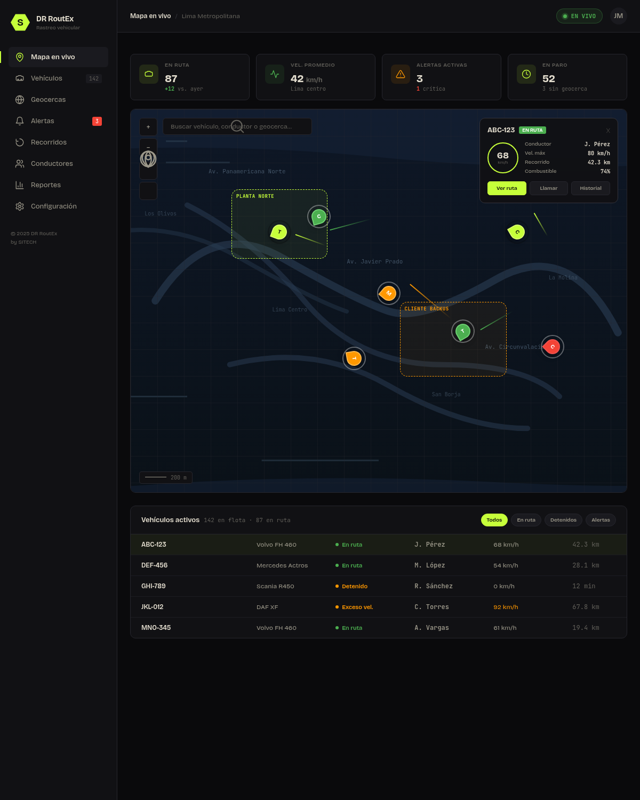Click the Llamar button for ABC-123
640x800 pixels.
click(548, 188)
